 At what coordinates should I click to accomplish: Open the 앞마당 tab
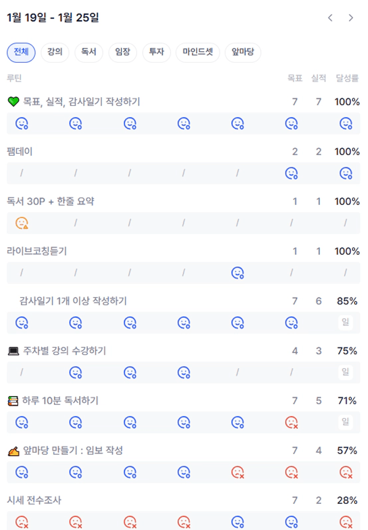coord(243,53)
